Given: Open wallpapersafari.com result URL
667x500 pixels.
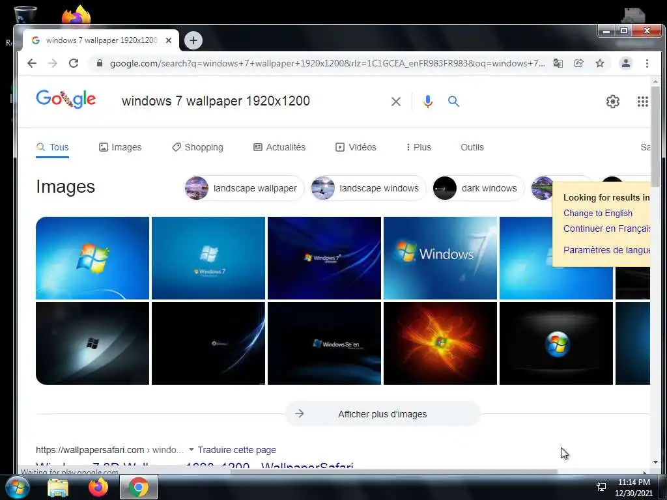Looking at the screenshot, I should click(x=109, y=450).
